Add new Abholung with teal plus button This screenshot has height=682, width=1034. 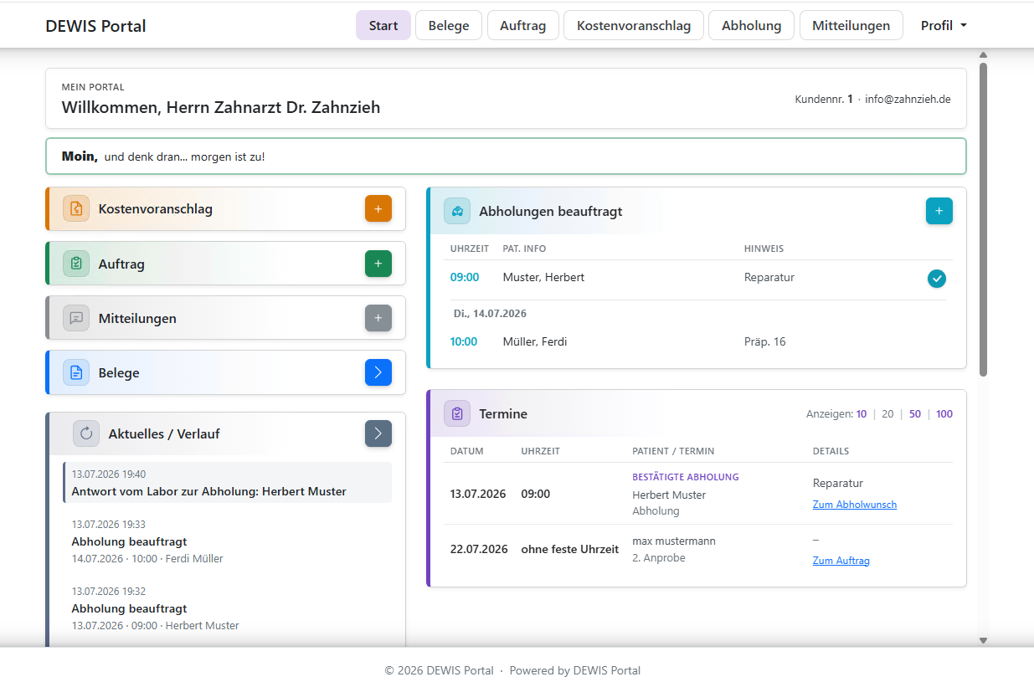point(939,211)
